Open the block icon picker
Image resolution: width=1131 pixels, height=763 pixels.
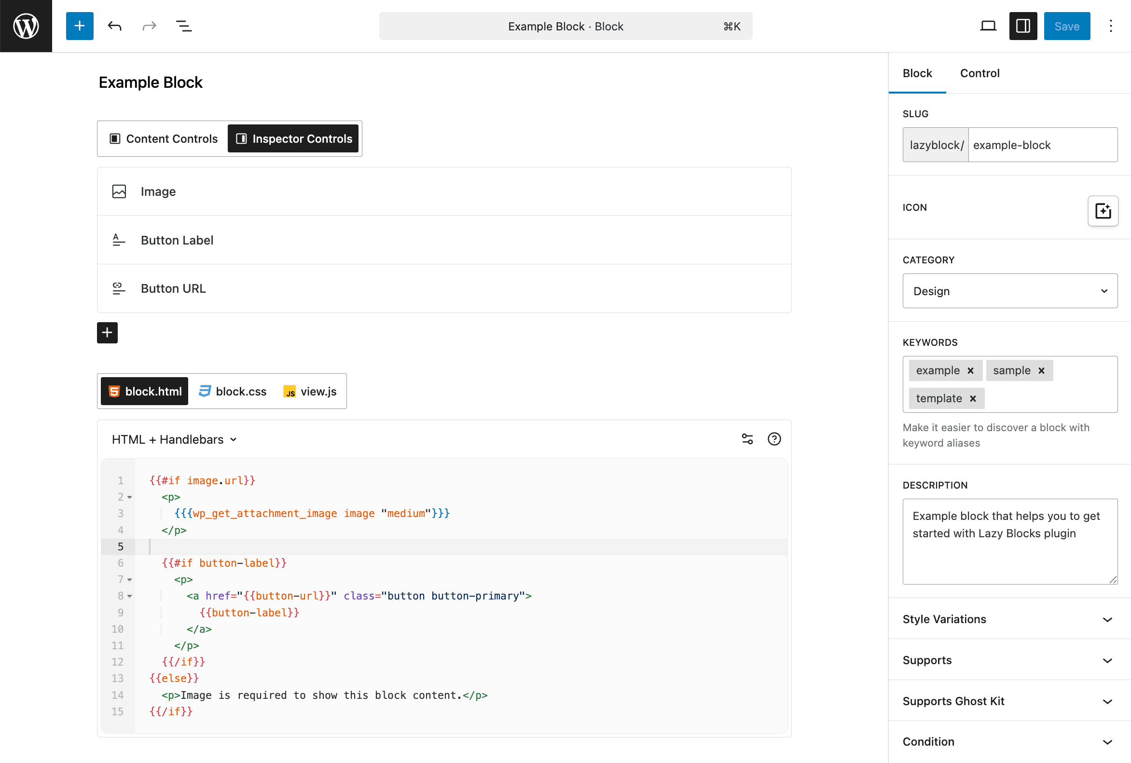point(1103,211)
